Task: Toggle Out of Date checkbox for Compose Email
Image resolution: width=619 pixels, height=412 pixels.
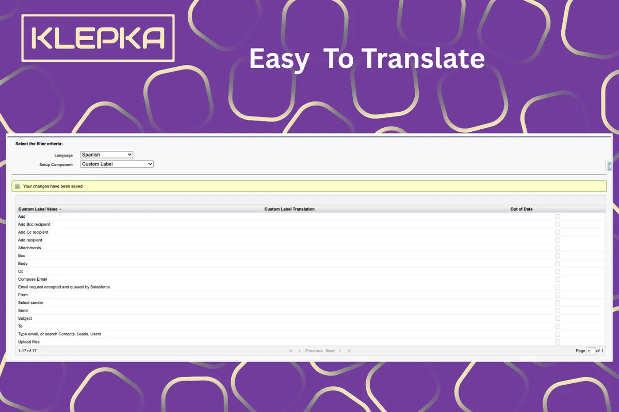Action: coord(558,280)
